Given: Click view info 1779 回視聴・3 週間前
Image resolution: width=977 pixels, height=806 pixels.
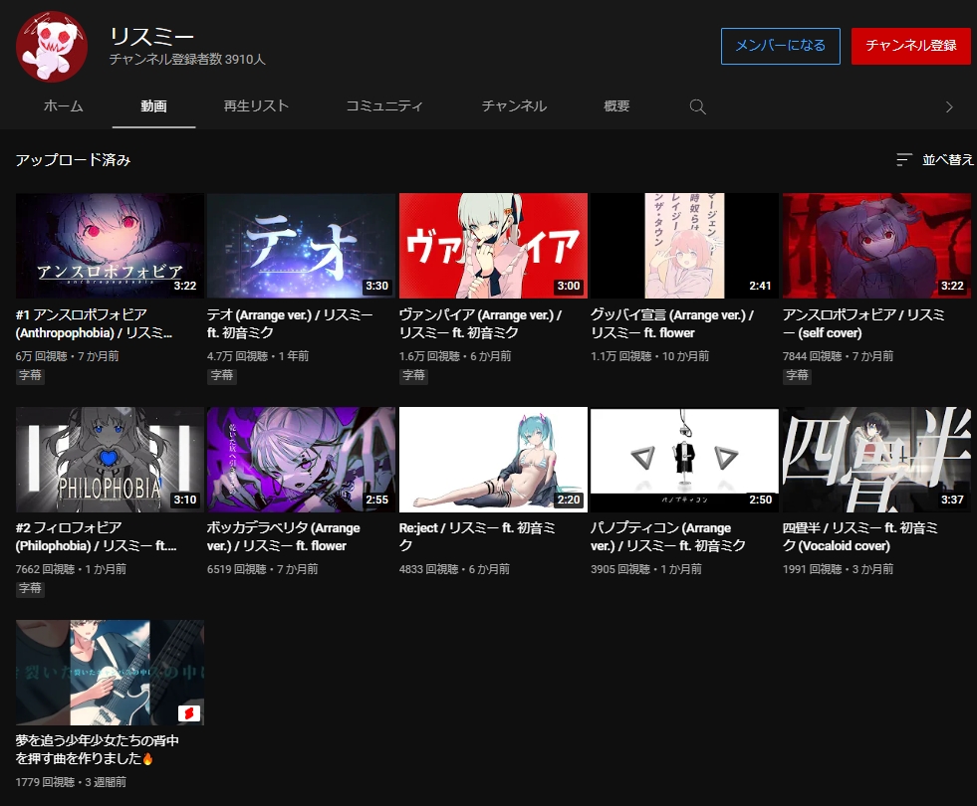Looking at the screenshot, I should point(71,782).
